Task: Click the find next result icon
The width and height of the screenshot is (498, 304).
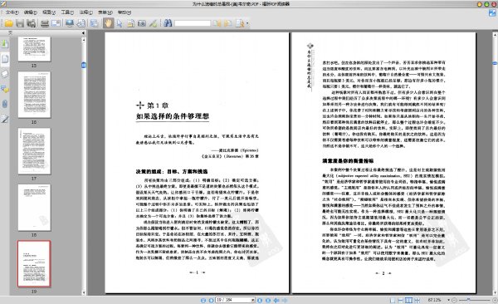Action: click(x=228, y=23)
